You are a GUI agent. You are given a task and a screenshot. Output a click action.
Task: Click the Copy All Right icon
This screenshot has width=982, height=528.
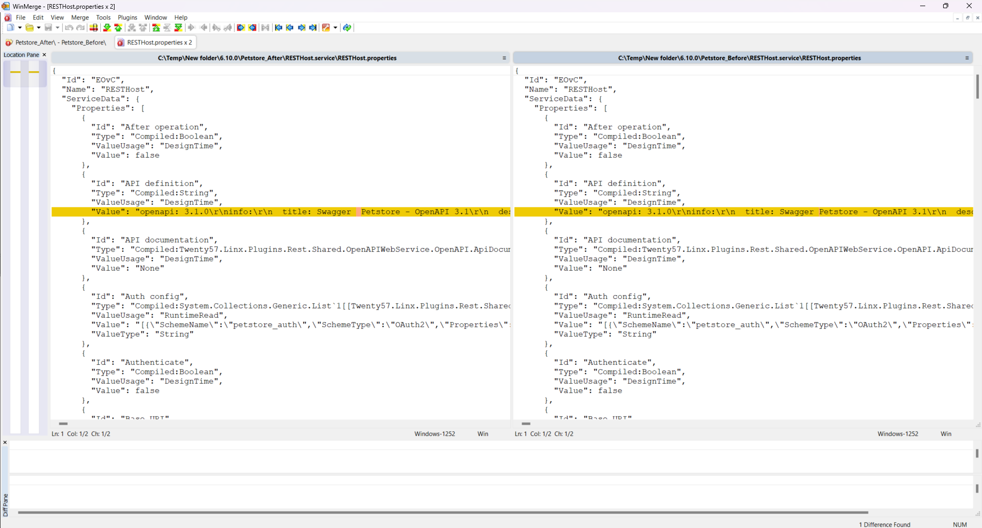pos(241,28)
